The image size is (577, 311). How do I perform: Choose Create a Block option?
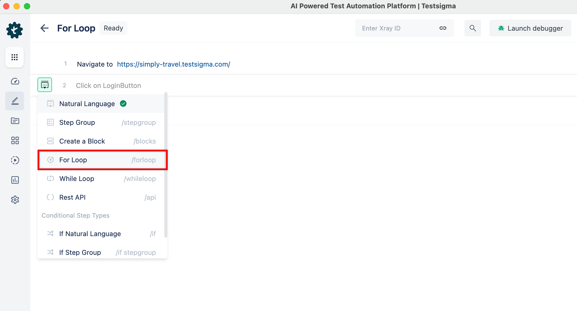(101, 141)
